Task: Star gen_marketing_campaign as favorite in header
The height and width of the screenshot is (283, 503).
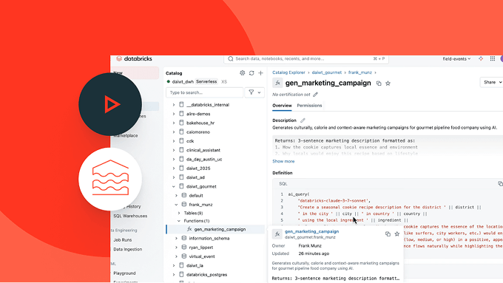Action: point(388,83)
